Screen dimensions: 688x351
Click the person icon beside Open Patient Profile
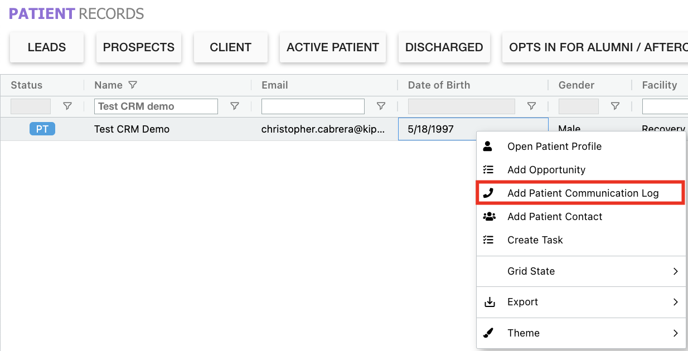[x=488, y=147]
